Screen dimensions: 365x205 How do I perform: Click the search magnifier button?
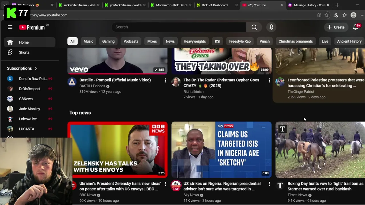click(x=254, y=27)
